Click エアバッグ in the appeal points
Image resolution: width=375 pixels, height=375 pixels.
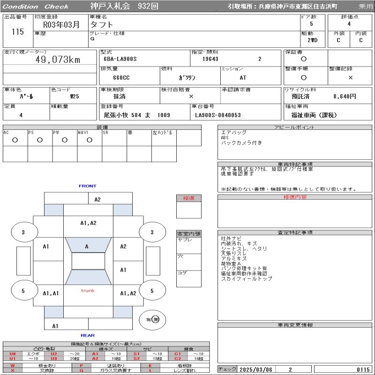tap(233, 133)
